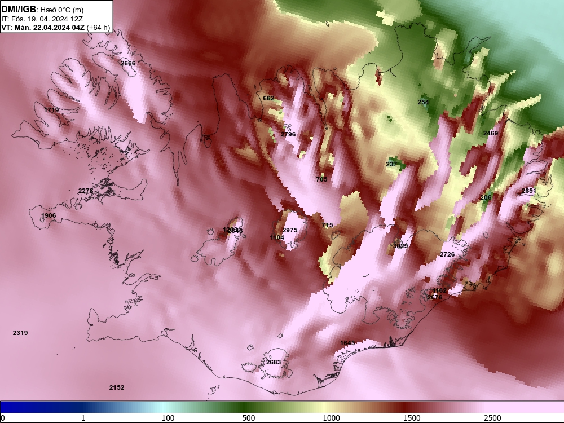Click the IT: Fös. 19. 04. 2024 12Z line
The width and height of the screenshot is (564, 423).
tap(42, 19)
